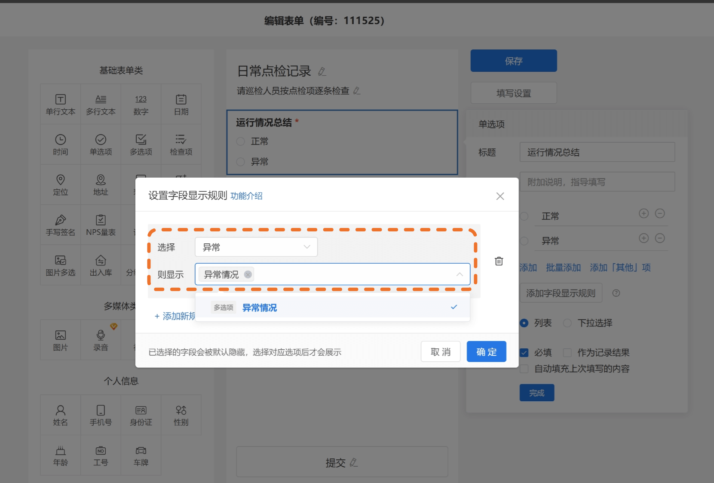Open the 选择 dropdown showing 异常
Image resolution: width=714 pixels, height=483 pixels.
coord(256,247)
